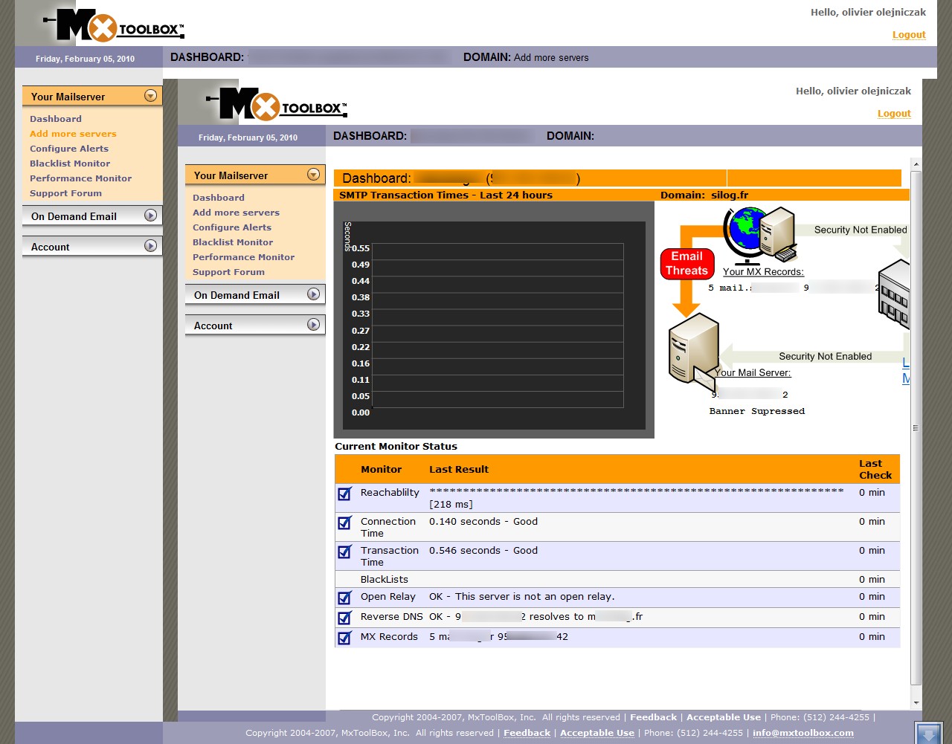Click the inner Logout link
Image resolution: width=952 pixels, height=744 pixels.
(894, 114)
